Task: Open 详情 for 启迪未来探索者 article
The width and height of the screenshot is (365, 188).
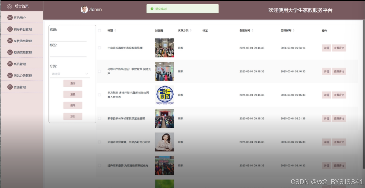Action: [326, 142]
